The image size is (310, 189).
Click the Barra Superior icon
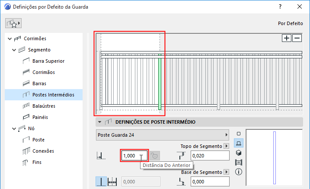point(26,61)
